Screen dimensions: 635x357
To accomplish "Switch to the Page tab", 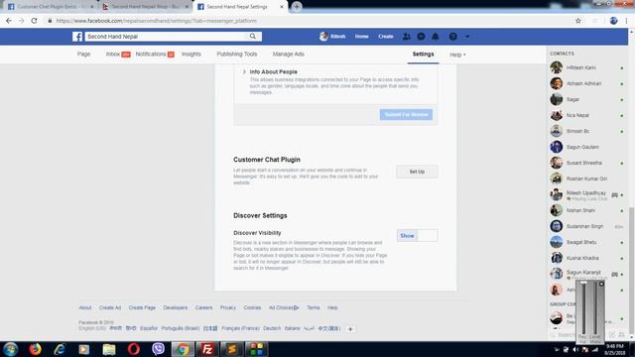I will coord(83,55).
